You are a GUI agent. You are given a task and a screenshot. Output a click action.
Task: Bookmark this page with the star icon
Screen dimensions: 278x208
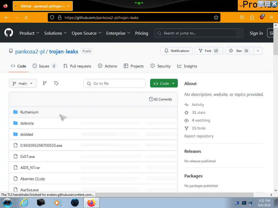216,18
